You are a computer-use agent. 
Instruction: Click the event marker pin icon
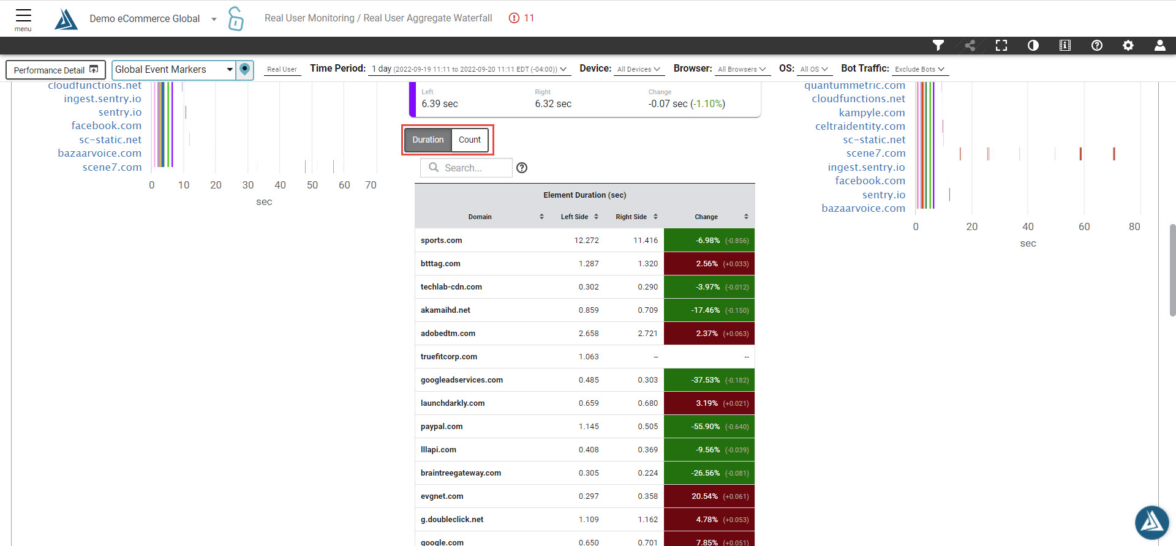(245, 69)
